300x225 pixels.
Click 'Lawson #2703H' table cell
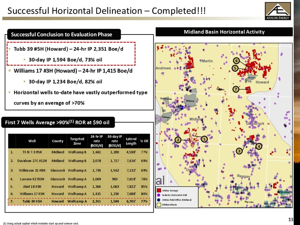[x=32, y=179]
